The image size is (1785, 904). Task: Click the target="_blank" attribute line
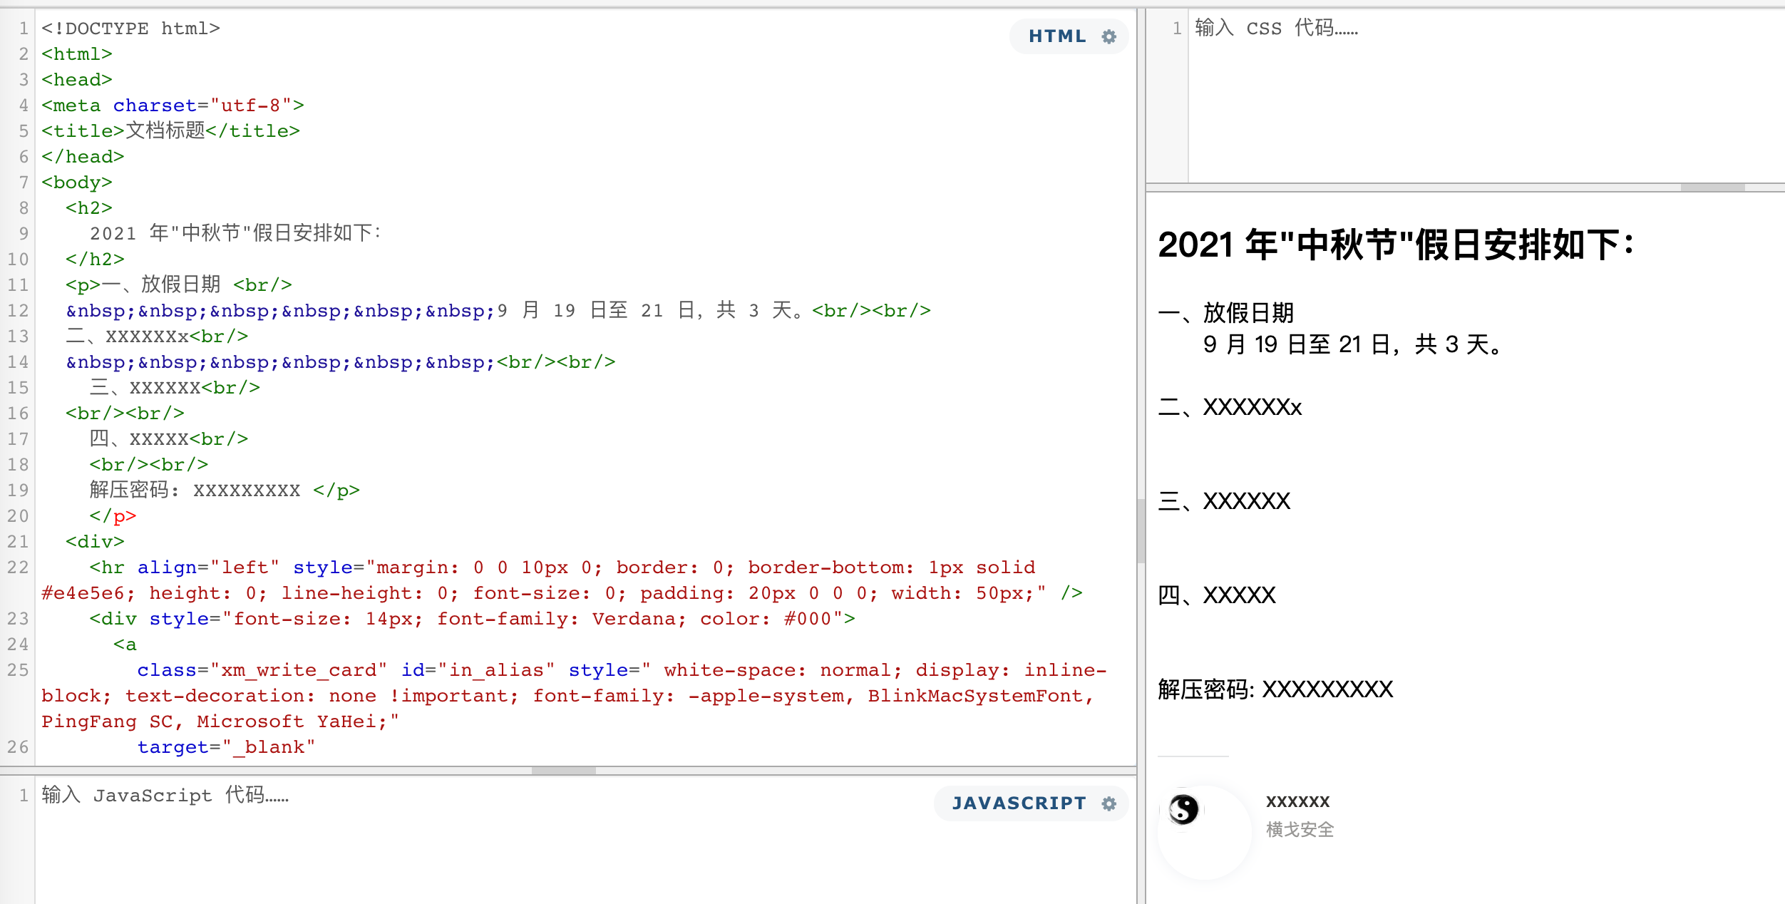(x=226, y=746)
